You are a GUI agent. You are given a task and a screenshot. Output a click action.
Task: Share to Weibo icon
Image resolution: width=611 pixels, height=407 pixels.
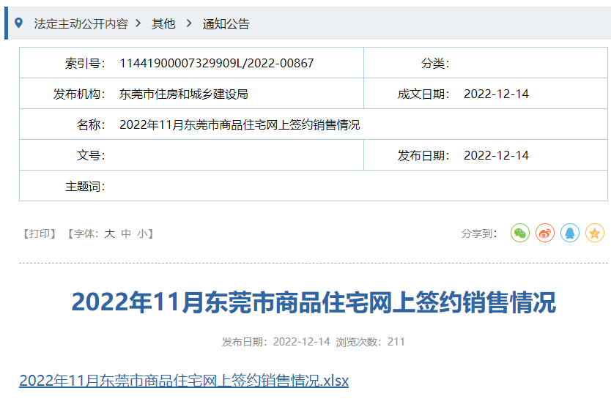point(545,233)
